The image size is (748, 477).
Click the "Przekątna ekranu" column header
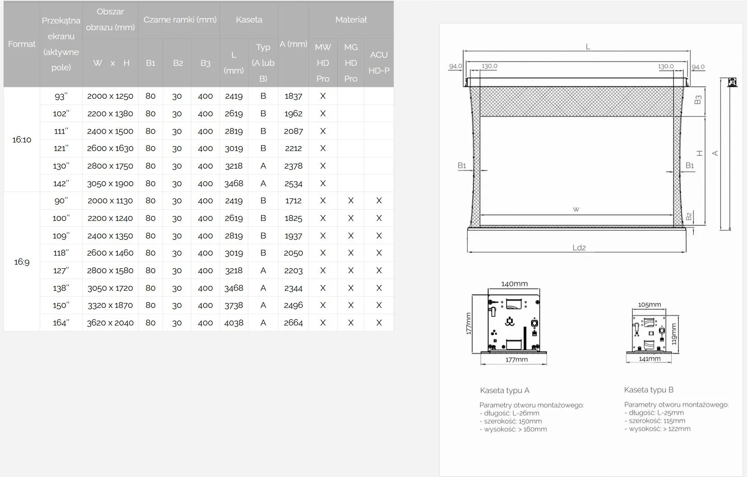(x=61, y=44)
